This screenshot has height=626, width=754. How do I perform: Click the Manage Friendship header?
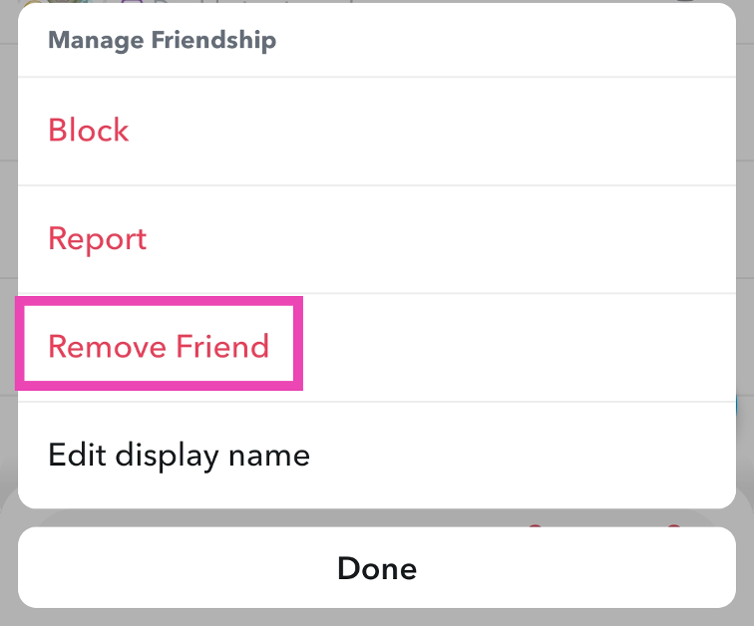(x=163, y=41)
